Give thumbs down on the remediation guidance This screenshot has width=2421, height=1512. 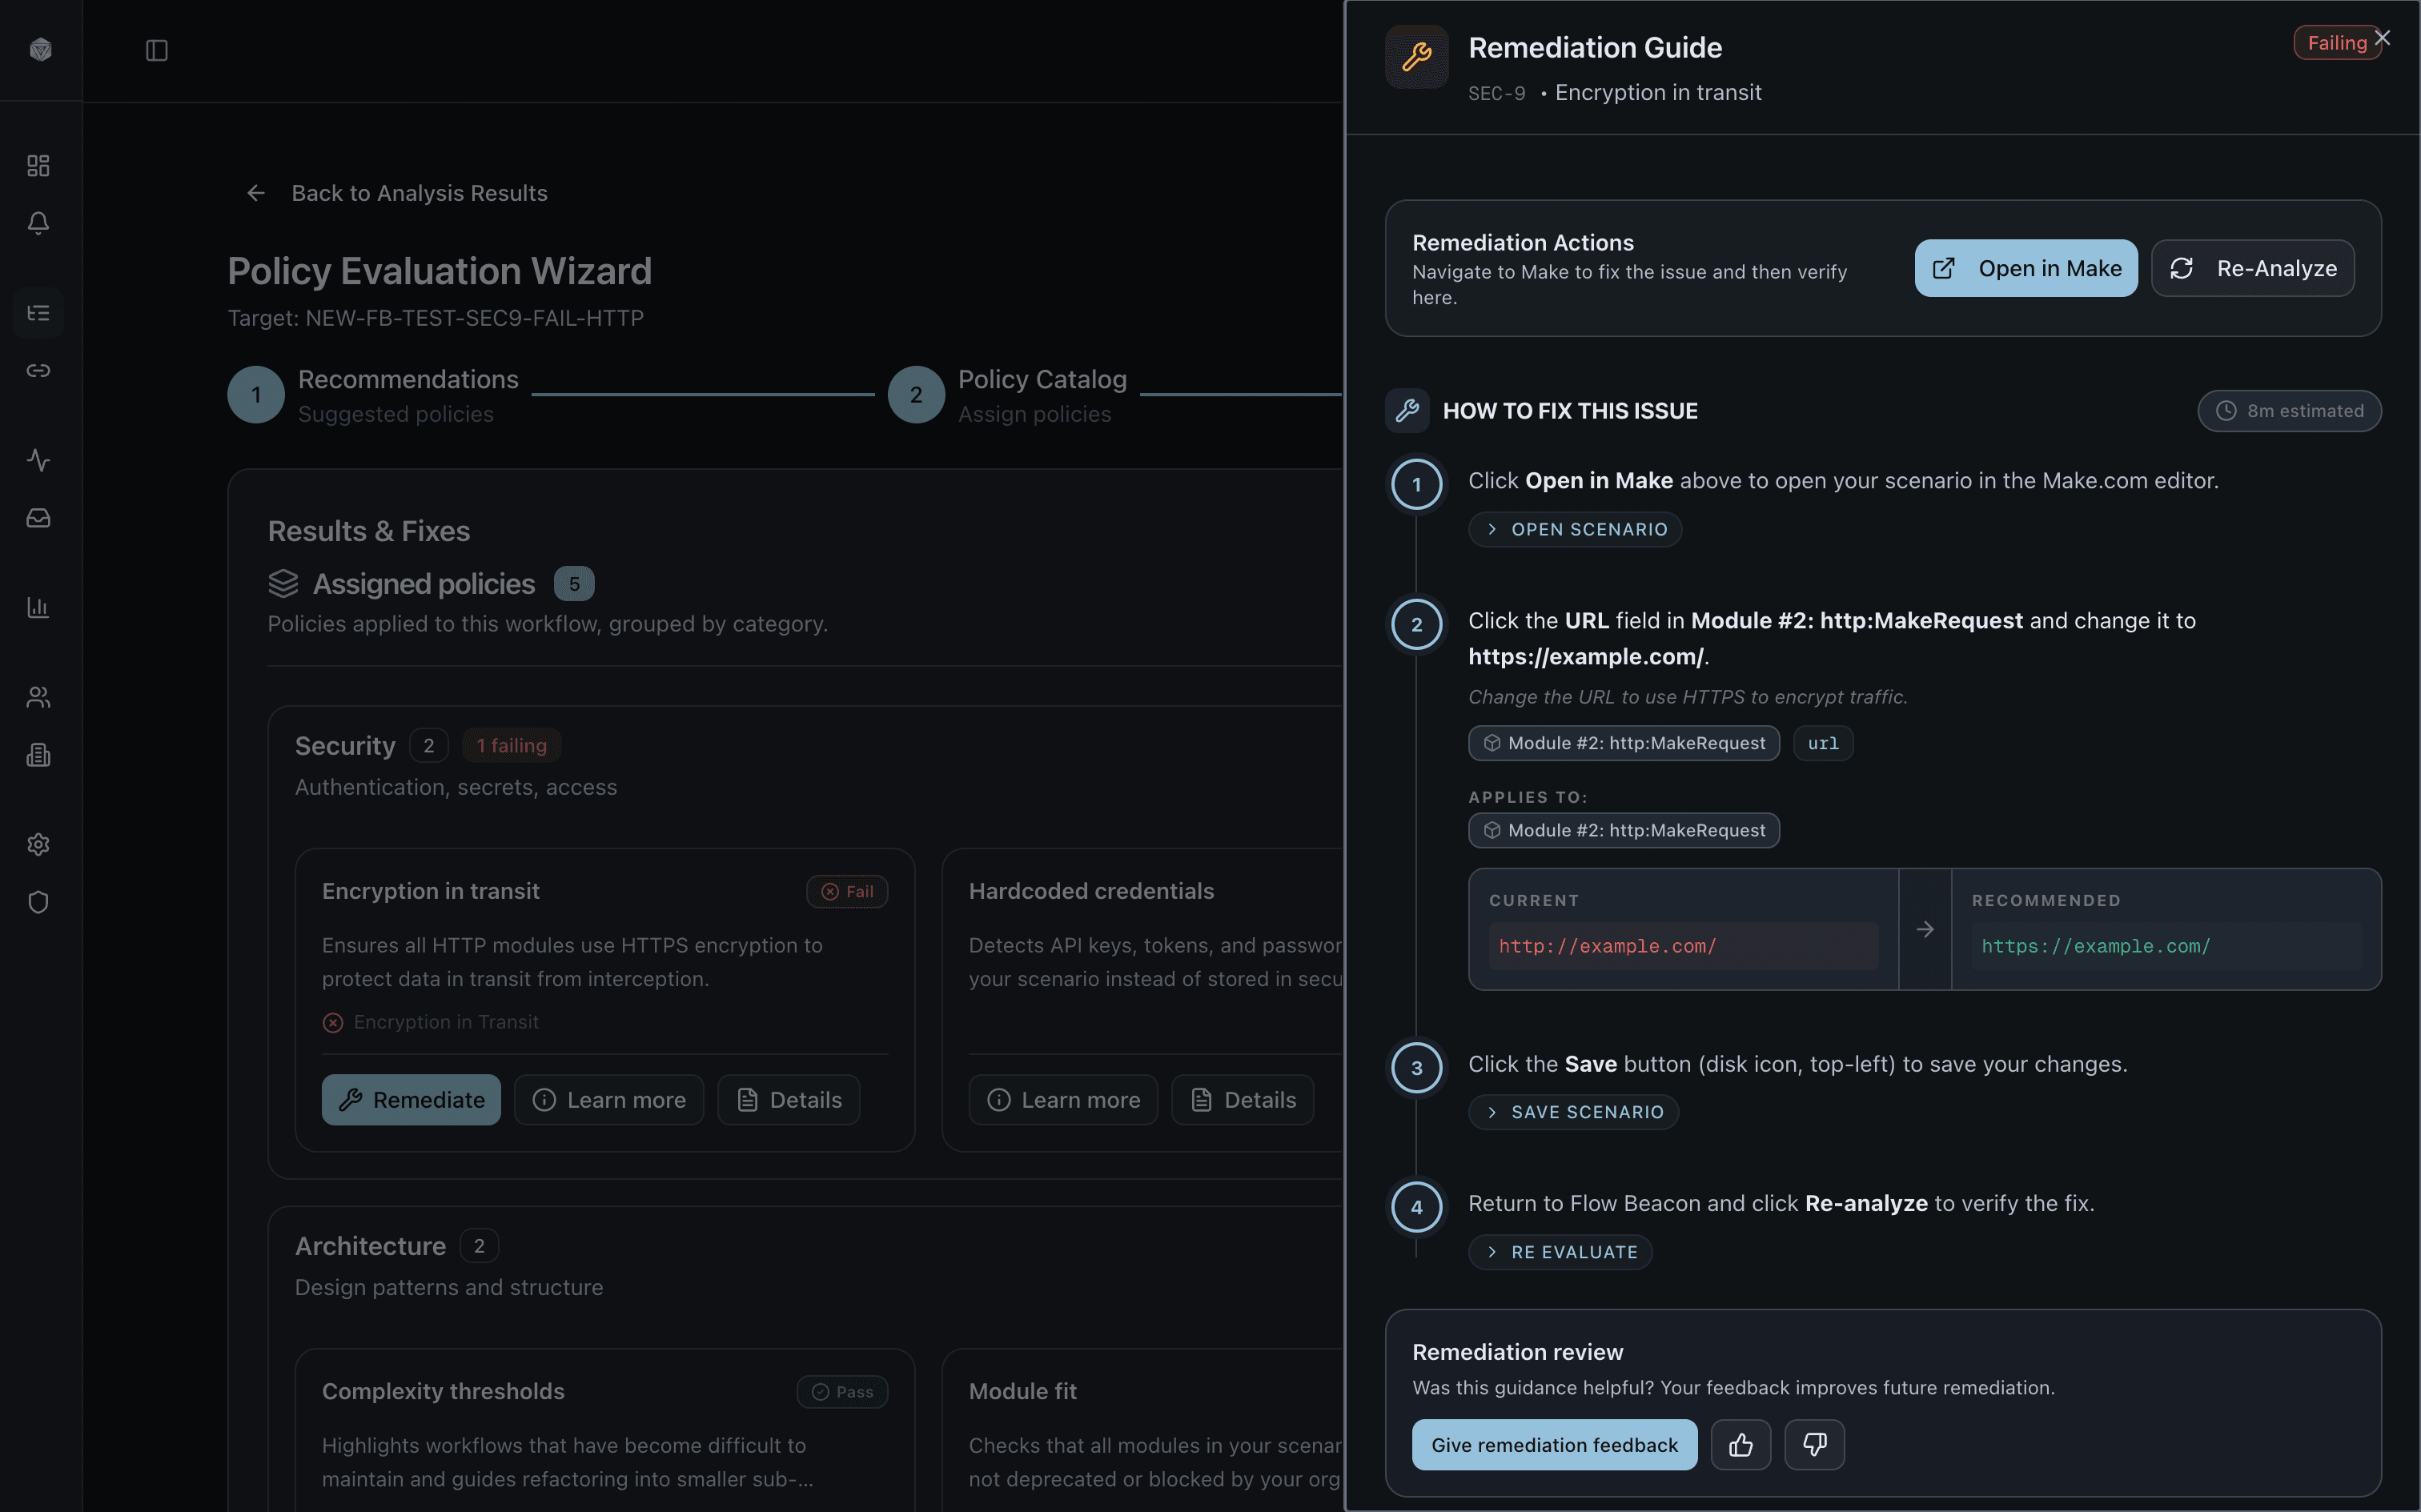tap(1814, 1444)
